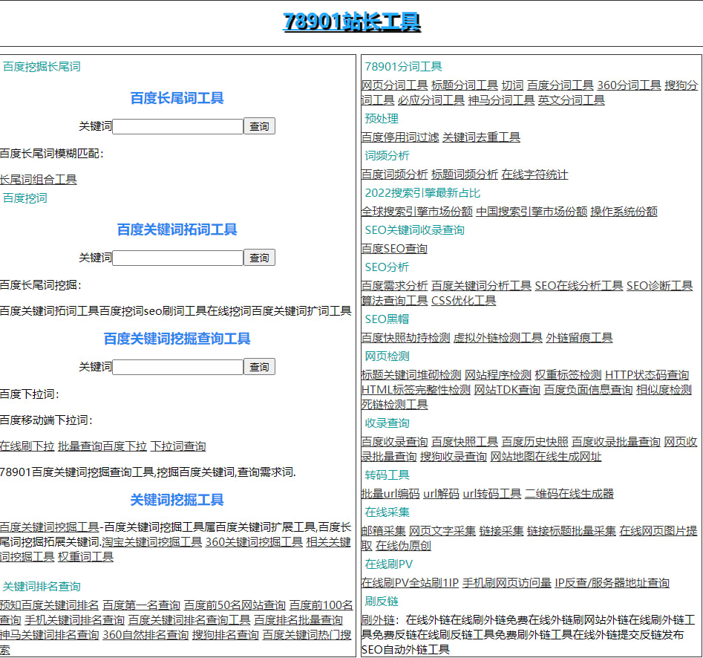Open 预知百度关键词排名 link
Screen dimensions: 703x658
coord(49,605)
